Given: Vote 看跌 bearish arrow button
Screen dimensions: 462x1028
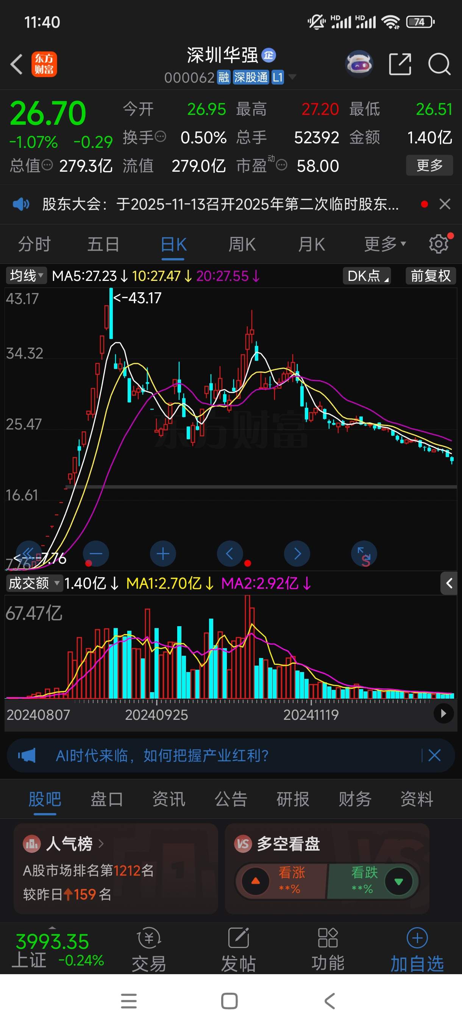Looking at the screenshot, I should pos(399,881).
